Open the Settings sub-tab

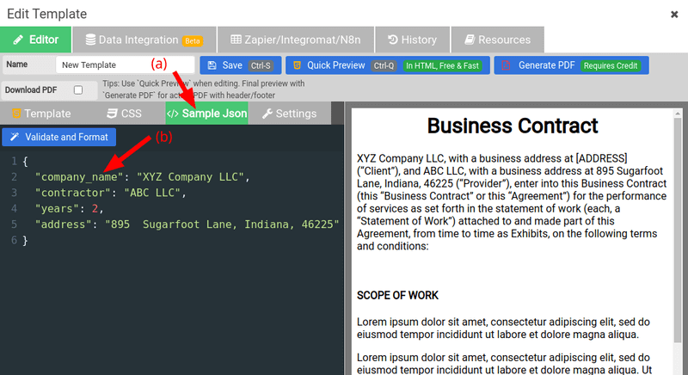point(289,114)
